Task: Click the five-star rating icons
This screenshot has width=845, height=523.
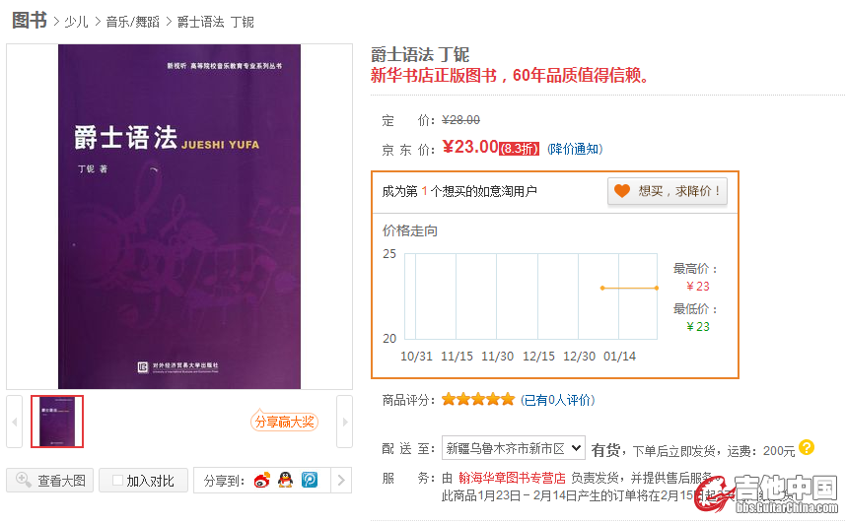Action: [478, 399]
